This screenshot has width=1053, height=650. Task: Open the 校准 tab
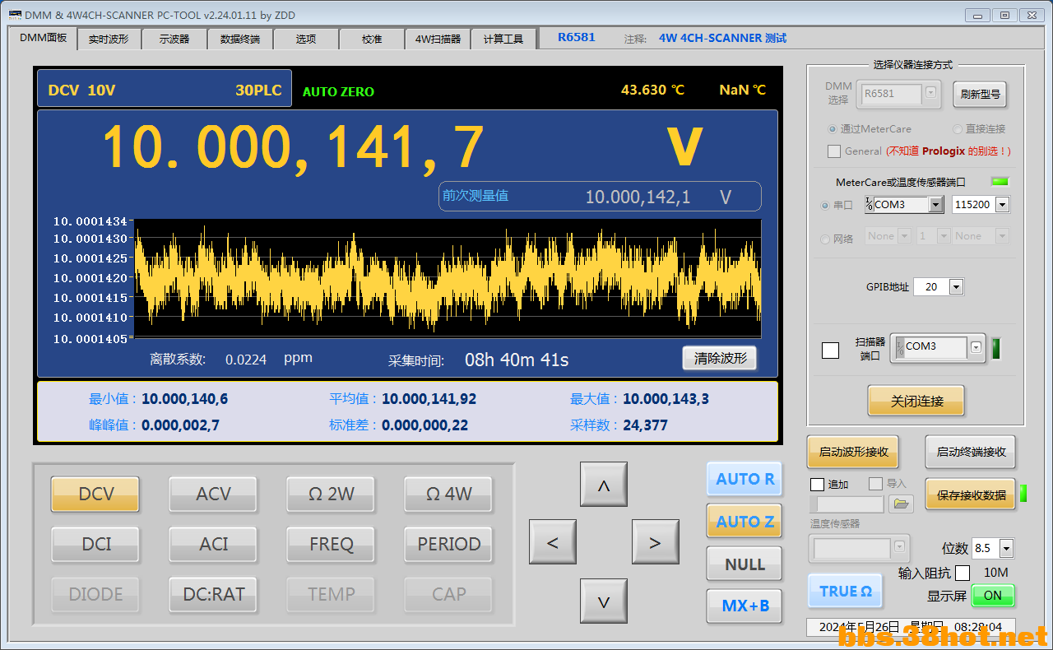(x=372, y=39)
